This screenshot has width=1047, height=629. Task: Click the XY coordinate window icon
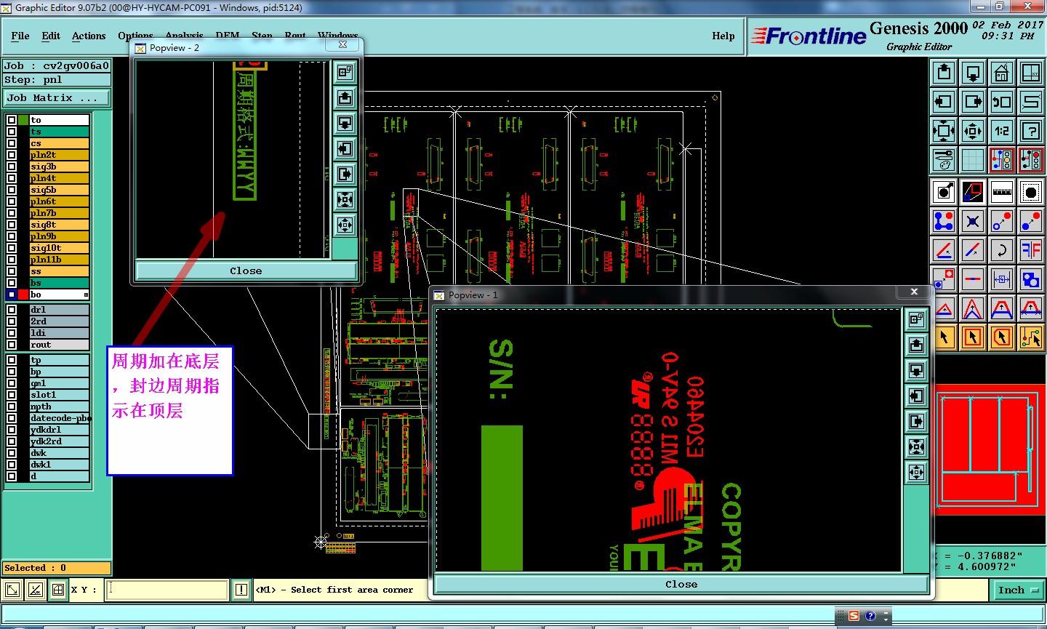(1031, 73)
